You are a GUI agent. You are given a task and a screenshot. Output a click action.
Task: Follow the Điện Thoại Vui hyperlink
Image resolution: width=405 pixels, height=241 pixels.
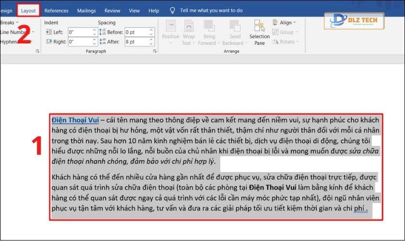click(x=75, y=120)
